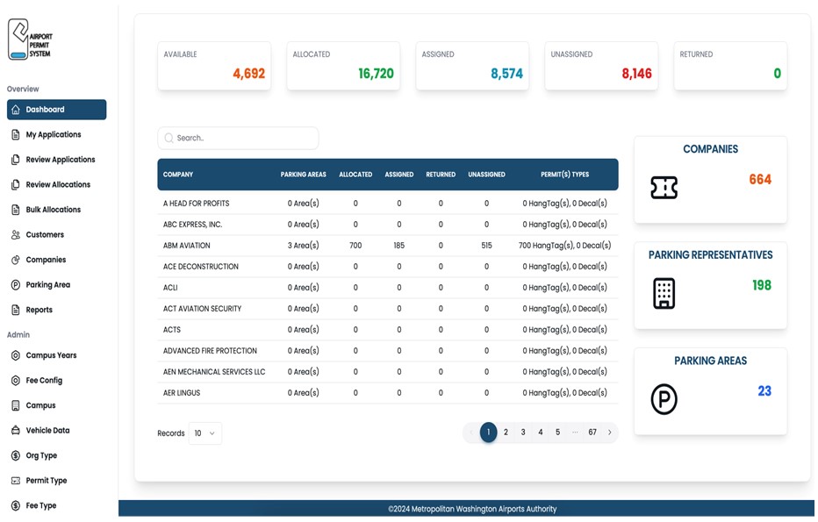Click the Returned 0 card
The height and width of the screenshot is (522, 818).
coord(730,66)
